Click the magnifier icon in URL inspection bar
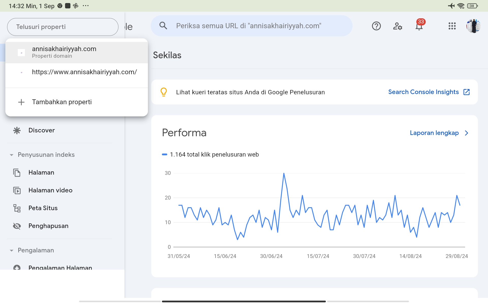The width and height of the screenshot is (488, 305). (163, 26)
